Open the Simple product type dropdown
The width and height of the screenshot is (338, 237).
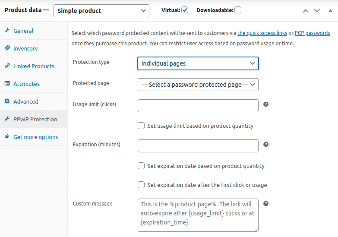coord(101,11)
